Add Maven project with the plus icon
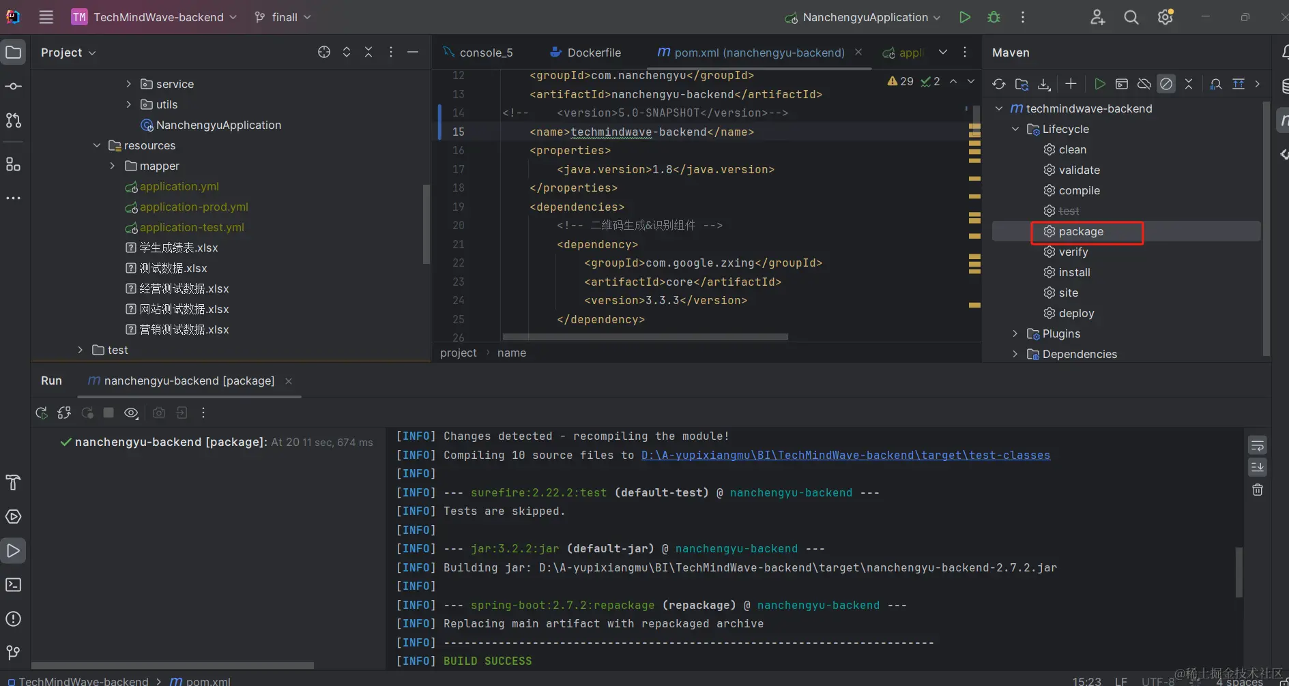The image size is (1289, 686). (1071, 84)
